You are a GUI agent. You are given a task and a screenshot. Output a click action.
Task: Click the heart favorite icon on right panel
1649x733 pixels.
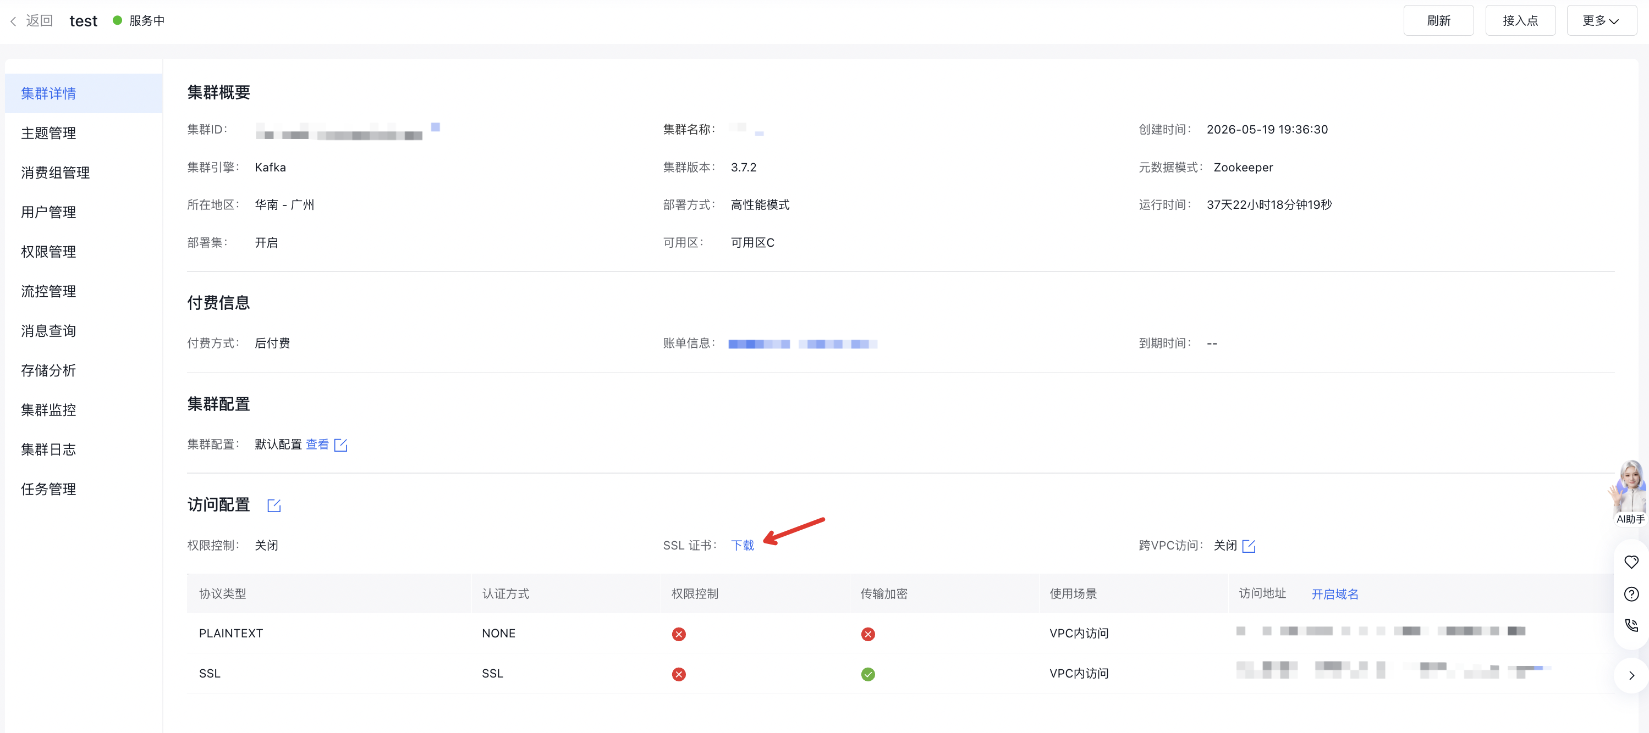(x=1631, y=562)
